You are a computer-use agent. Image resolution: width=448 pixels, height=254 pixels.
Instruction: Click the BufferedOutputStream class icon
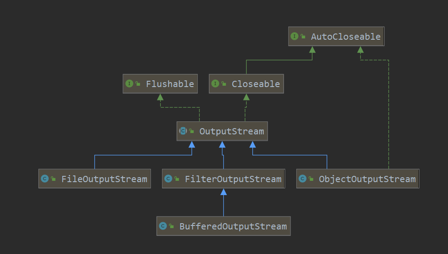pos(162,226)
